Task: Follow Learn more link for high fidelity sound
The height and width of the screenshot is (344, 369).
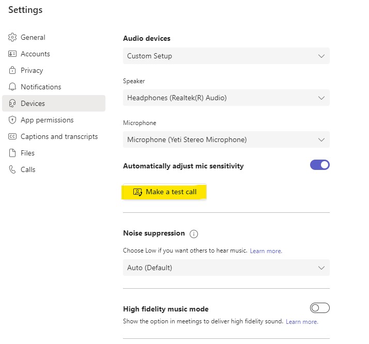Action: (x=302, y=322)
